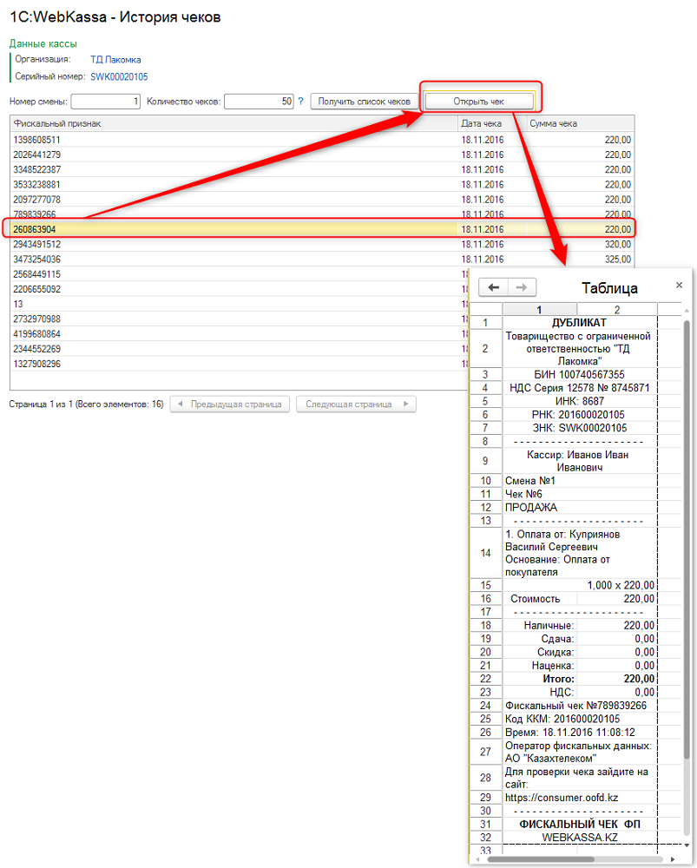Focus the Количество чеков input field
The image size is (697, 868).
[259, 102]
